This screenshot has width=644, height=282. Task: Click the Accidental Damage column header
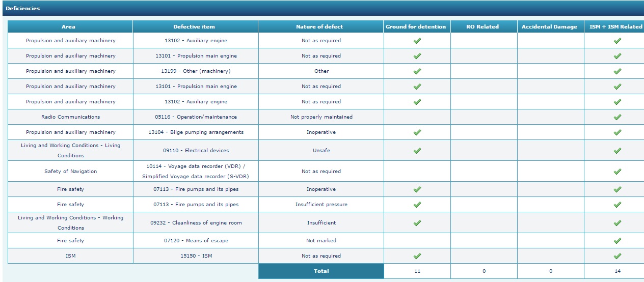(x=551, y=26)
